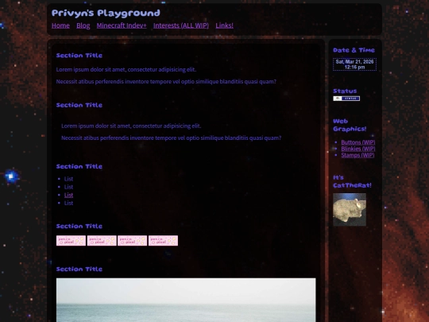Click the date and time box
The height and width of the screenshot is (322, 429).
point(354,64)
